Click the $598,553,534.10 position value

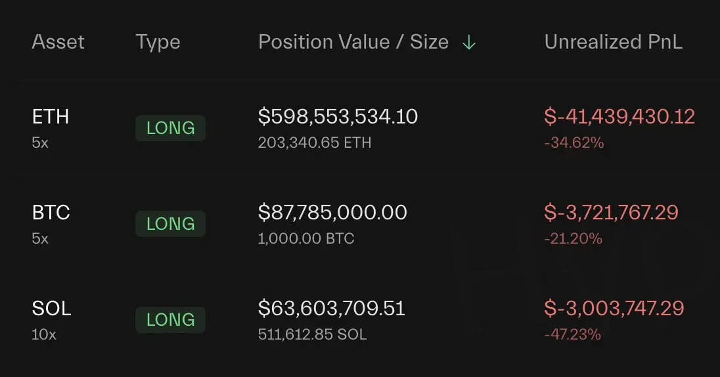(x=338, y=117)
